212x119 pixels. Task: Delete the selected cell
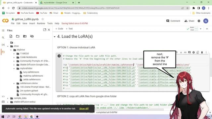pos(202,52)
